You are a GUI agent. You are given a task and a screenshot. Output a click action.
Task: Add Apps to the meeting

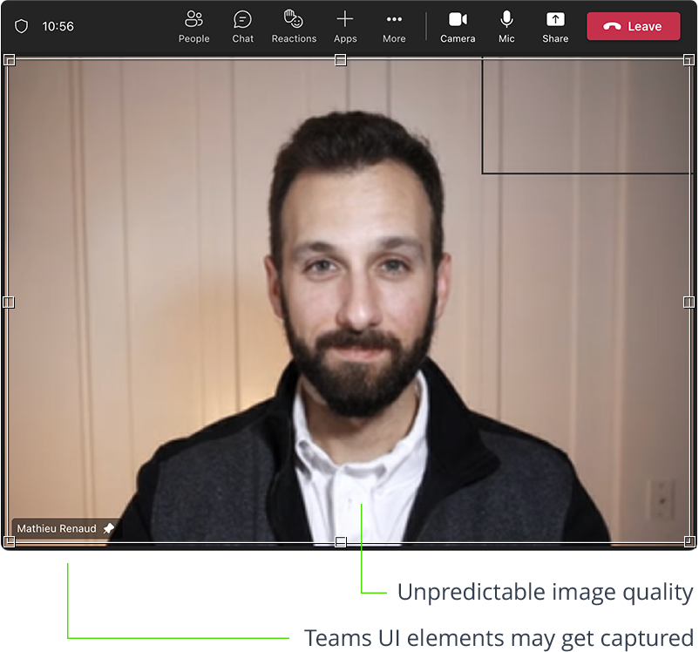pyautogui.click(x=345, y=27)
